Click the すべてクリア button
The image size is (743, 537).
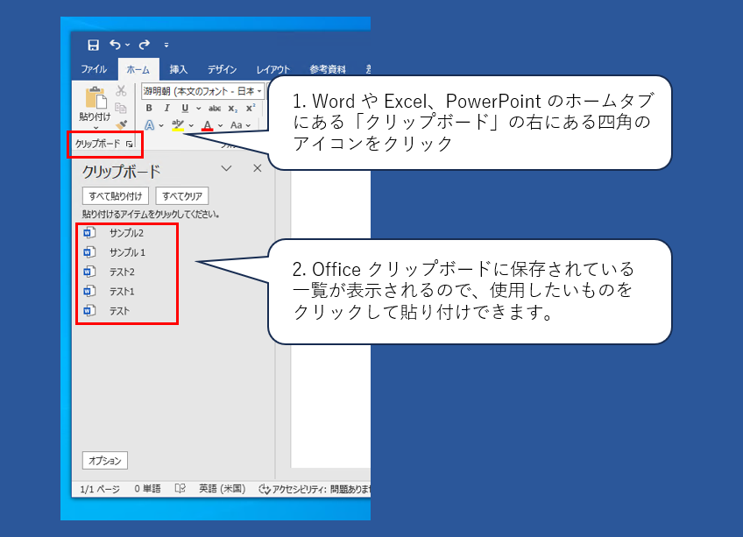pos(181,196)
